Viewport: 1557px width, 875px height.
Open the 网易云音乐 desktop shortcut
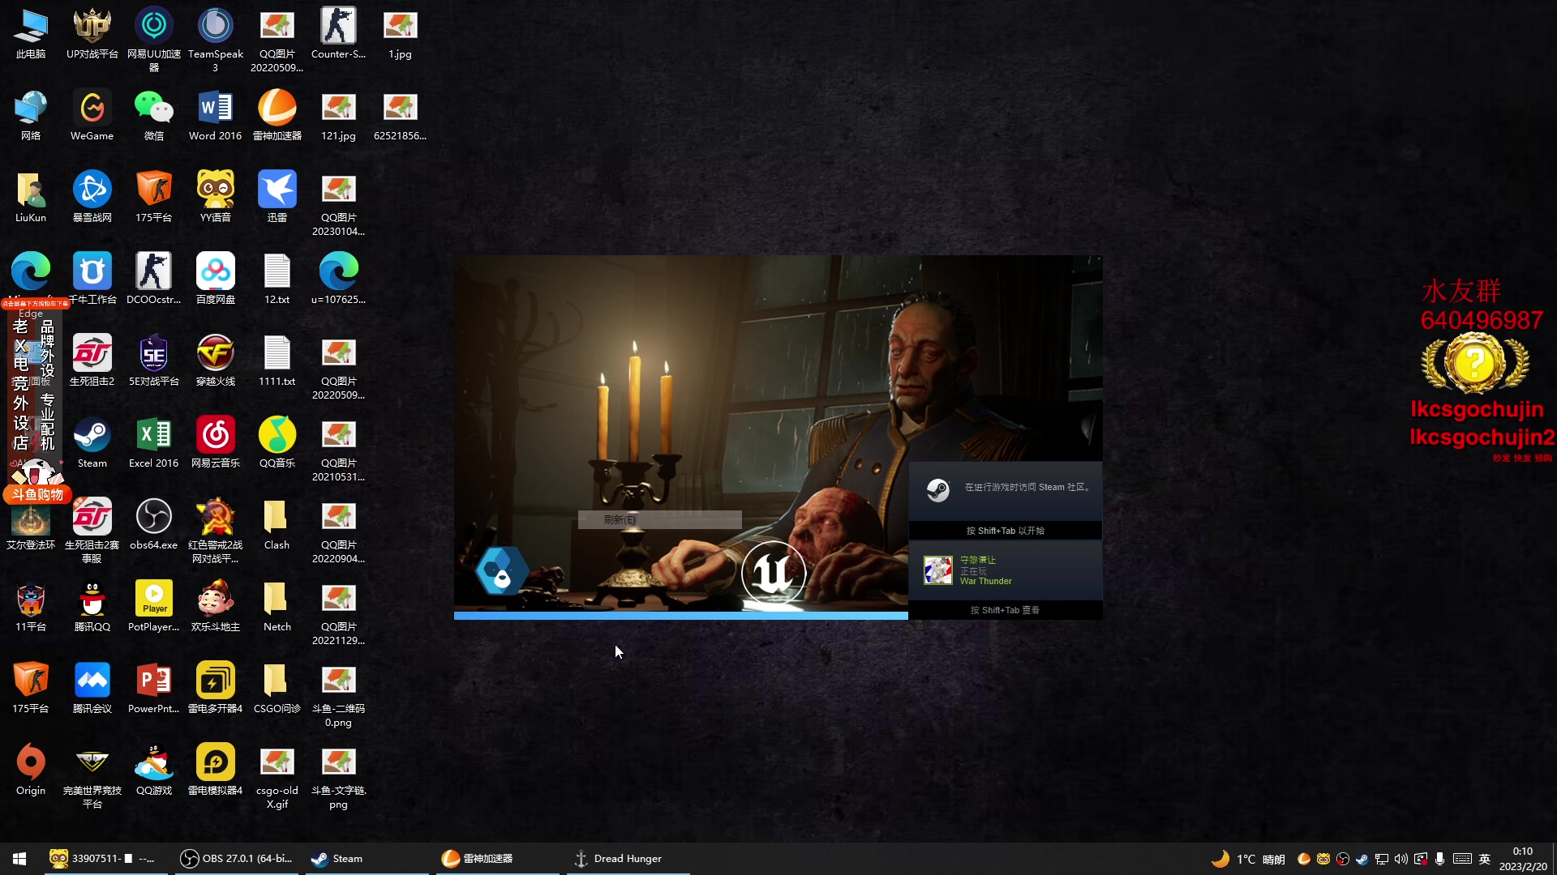pyautogui.click(x=216, y=442)
